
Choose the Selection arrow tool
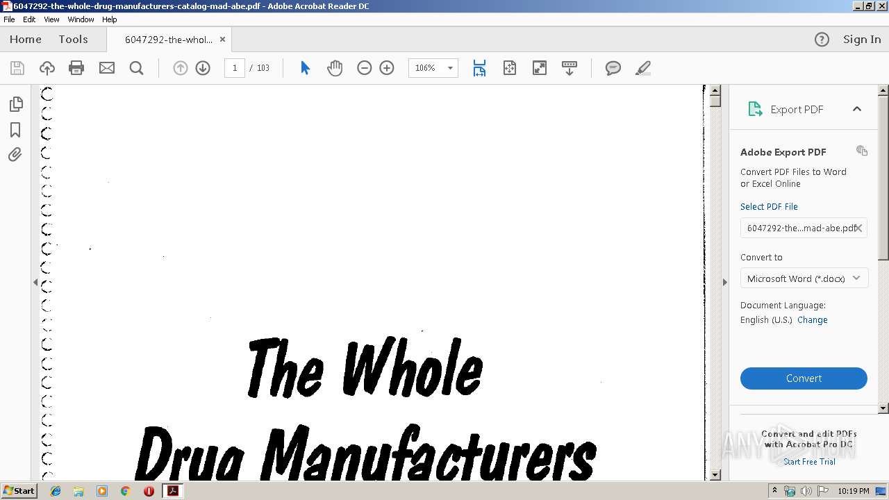(305, 68)
